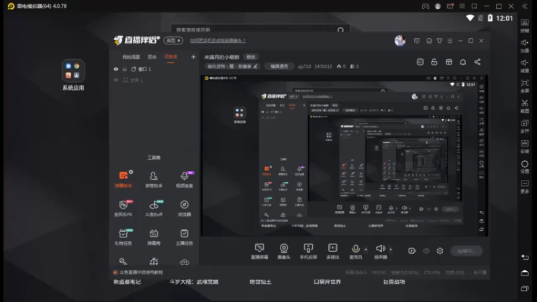Add 手机投屏 phone mirroring source
The width and height of the screenshot is (537, 302).
pos(308,251)
